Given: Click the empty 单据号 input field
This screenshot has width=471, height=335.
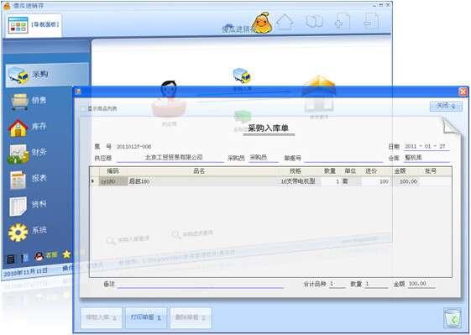Looking at the screenshot, I should pyautogui.click(x=343, y=158).
